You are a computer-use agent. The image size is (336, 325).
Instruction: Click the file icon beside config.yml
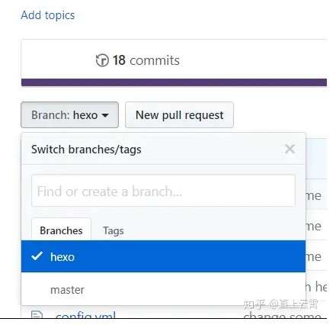pos(37,315)
